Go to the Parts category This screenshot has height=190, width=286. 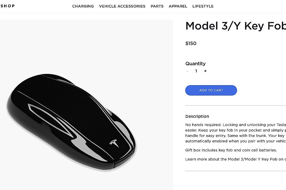click(157, 6)
